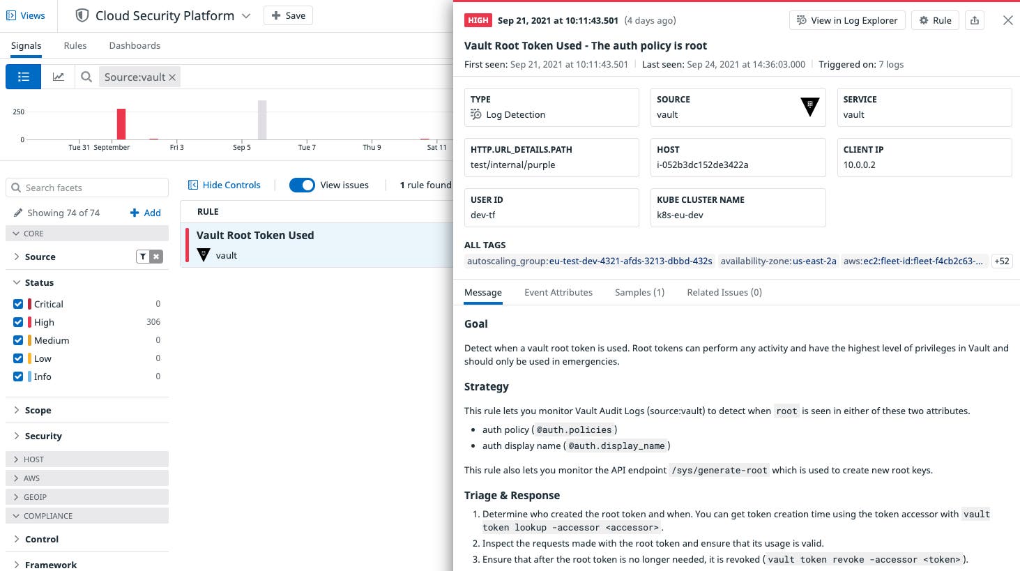Remove the Source:vault filter chip
The image size is (1020, 571).
coord(172,77)
